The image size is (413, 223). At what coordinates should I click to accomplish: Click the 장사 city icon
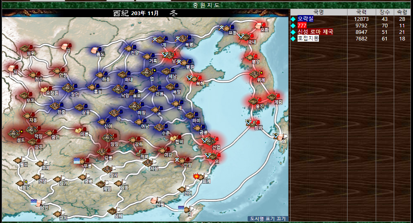(107, 169)
